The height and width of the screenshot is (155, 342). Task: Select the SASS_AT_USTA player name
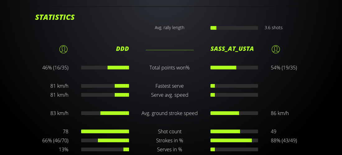[232, 49]
